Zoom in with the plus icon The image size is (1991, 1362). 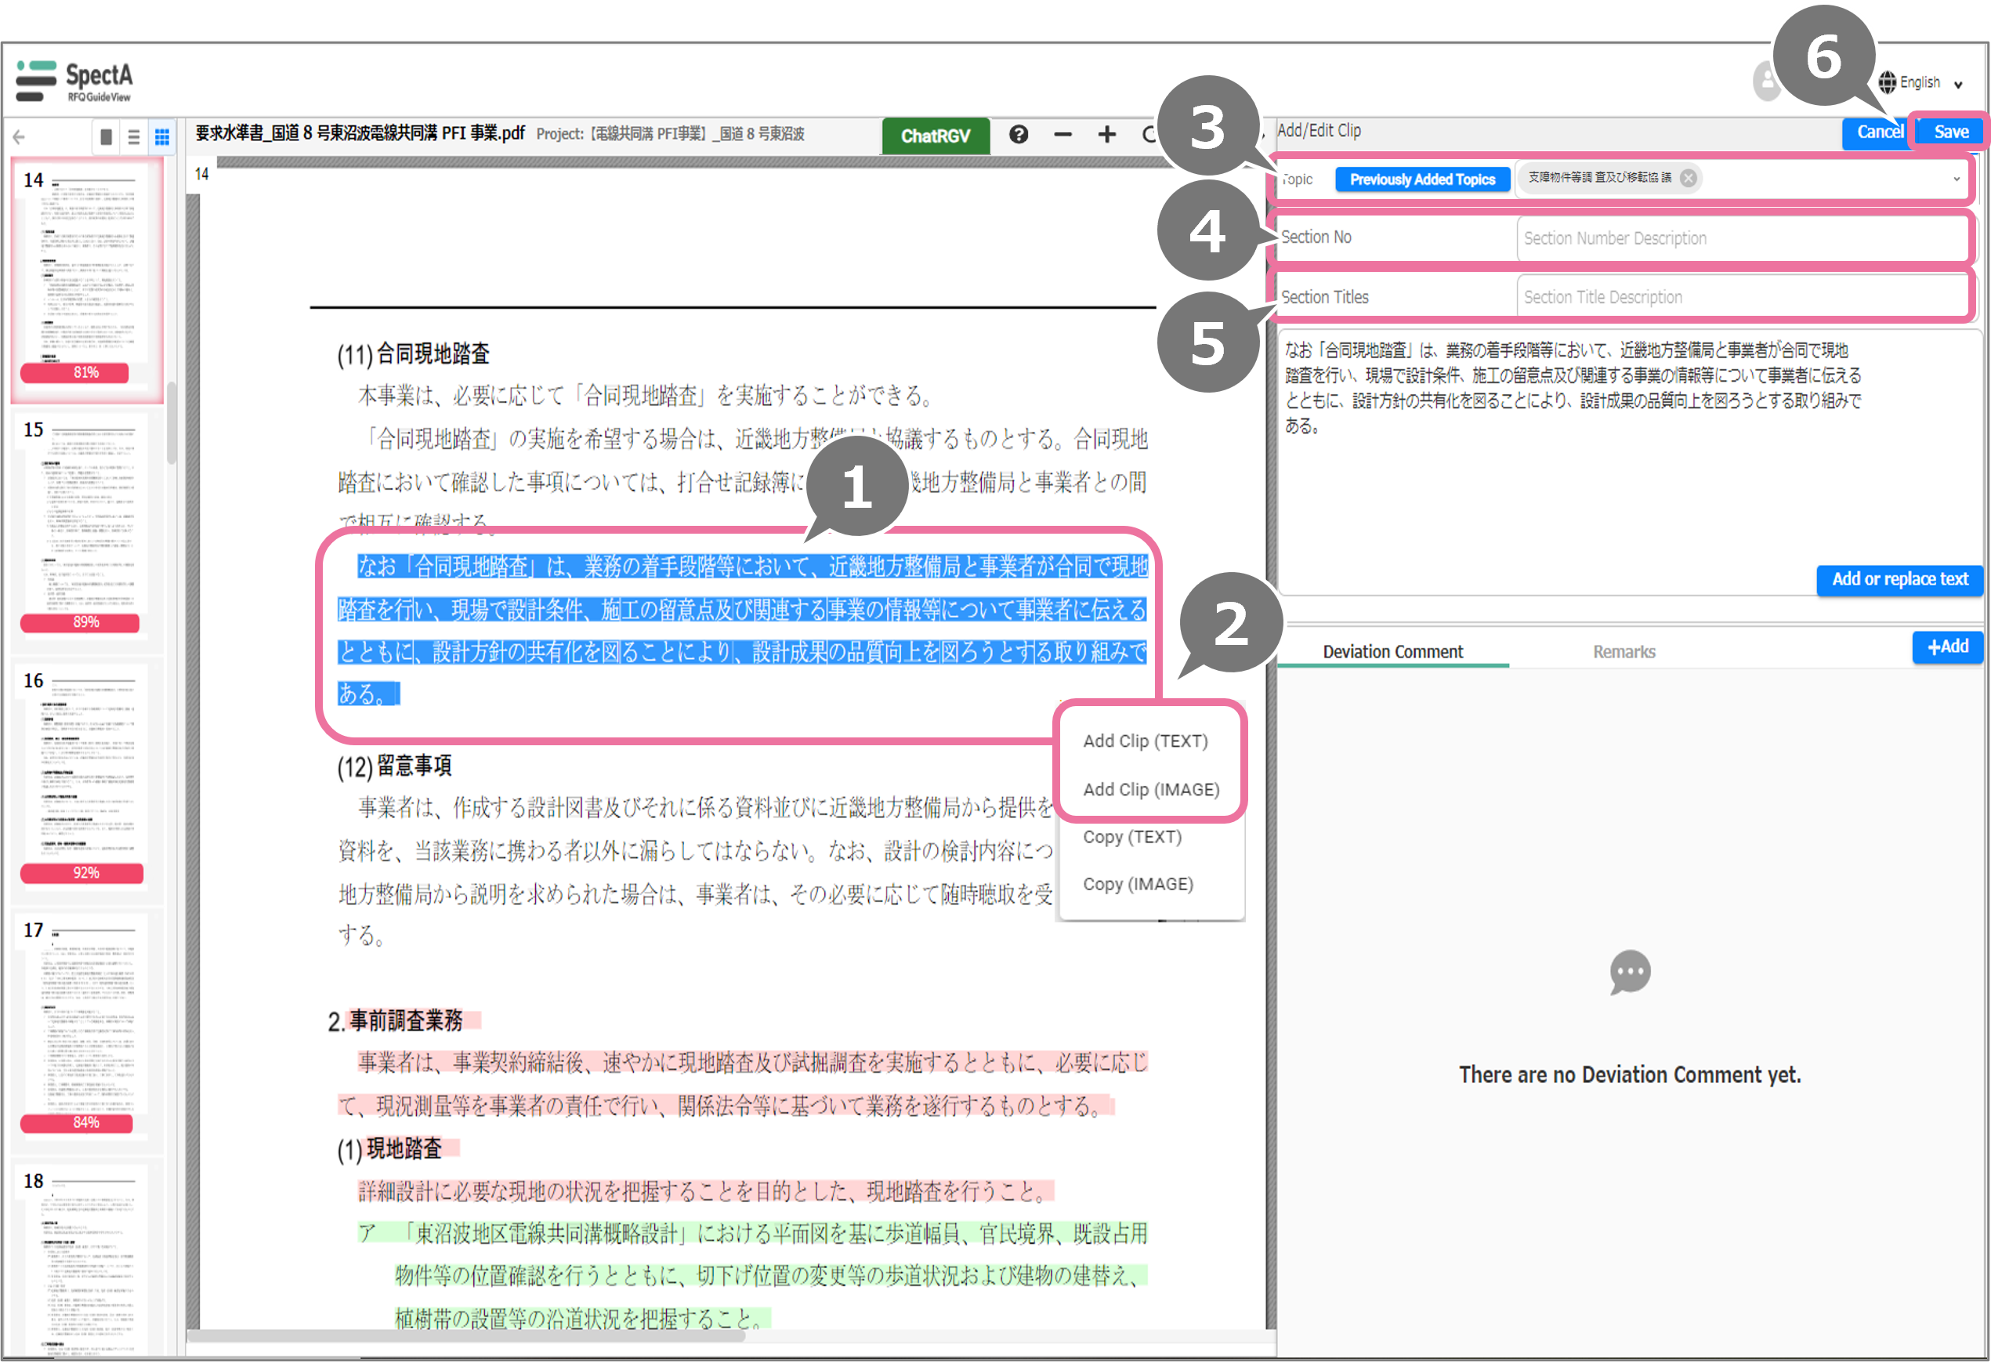(x=1107, y=135)
